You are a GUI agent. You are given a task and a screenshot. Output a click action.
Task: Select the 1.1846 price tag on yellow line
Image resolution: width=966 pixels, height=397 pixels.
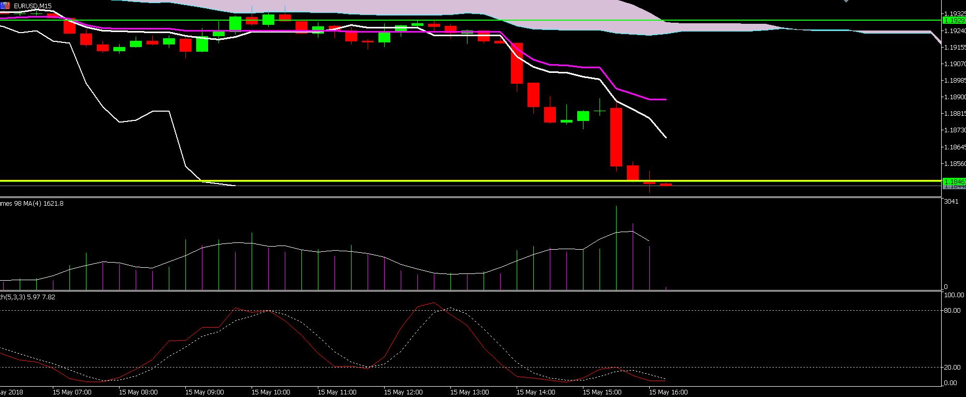click(954, 181)
